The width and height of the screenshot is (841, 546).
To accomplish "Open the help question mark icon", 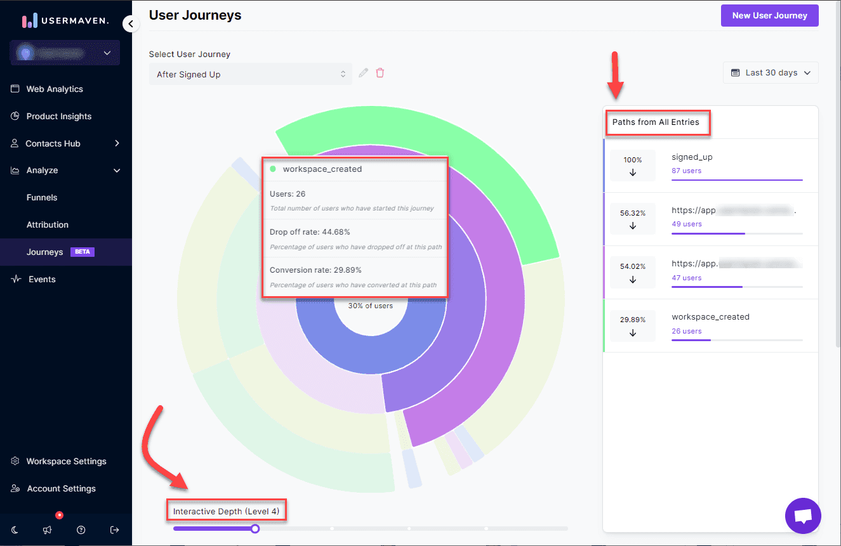I will 81,530.
